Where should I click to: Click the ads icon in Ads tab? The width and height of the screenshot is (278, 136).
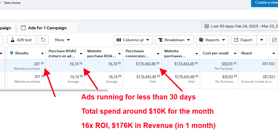23,28
